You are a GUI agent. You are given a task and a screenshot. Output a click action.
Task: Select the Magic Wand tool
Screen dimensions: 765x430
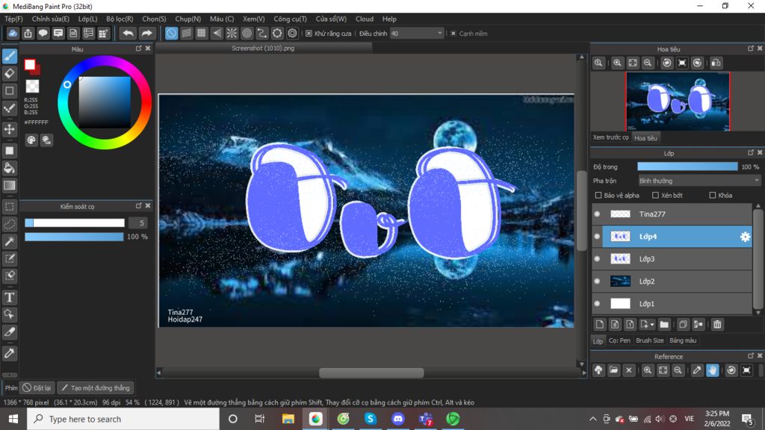tap(10, 241)
